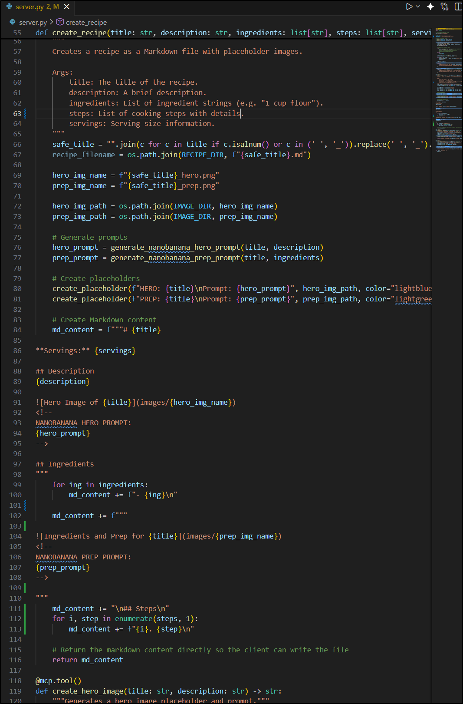
Task: Click the green change marker at line 112
Action: (25, 618)
